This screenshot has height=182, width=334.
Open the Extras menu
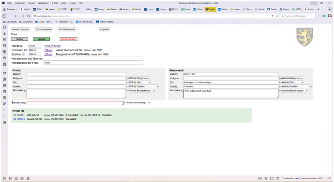pos(63,3)
